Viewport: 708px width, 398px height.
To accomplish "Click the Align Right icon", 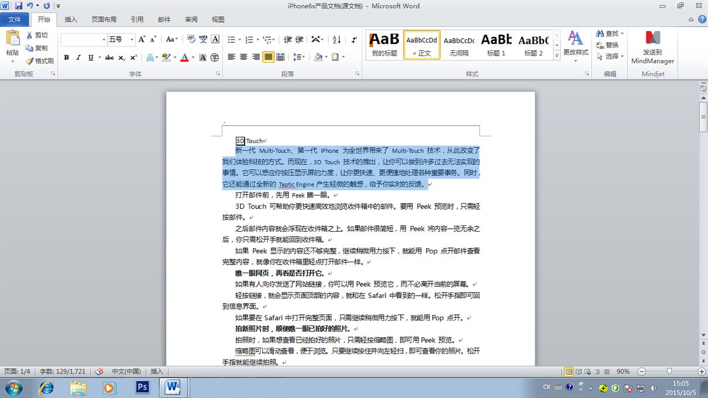I will 256,57.
